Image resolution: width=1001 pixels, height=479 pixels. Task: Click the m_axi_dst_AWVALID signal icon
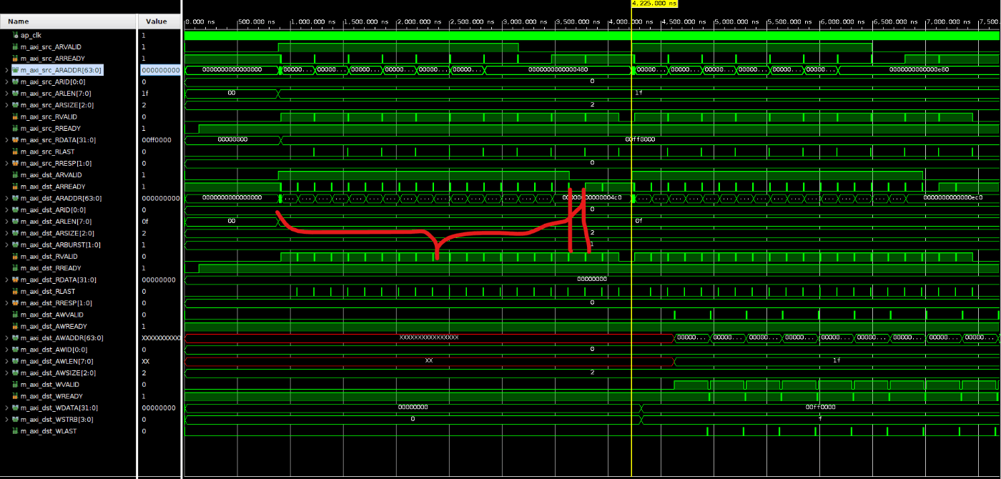pos(16,315)
